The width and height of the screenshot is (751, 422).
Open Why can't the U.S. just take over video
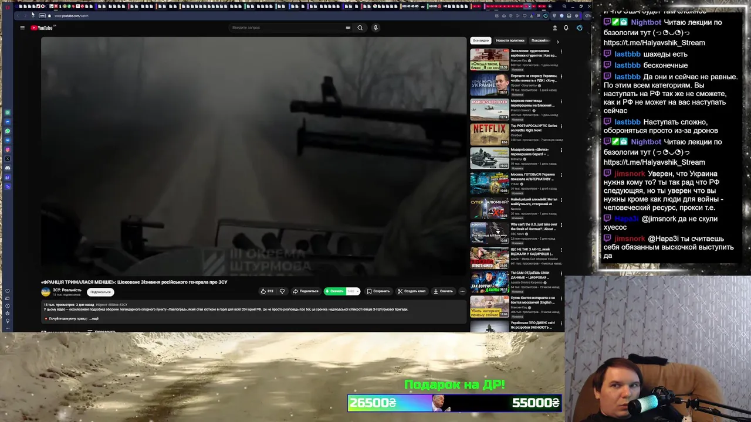click(534, 226)
